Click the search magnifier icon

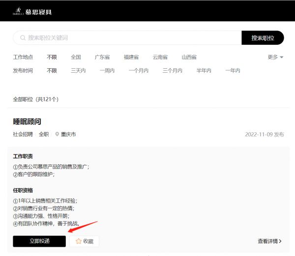point(22,38)
